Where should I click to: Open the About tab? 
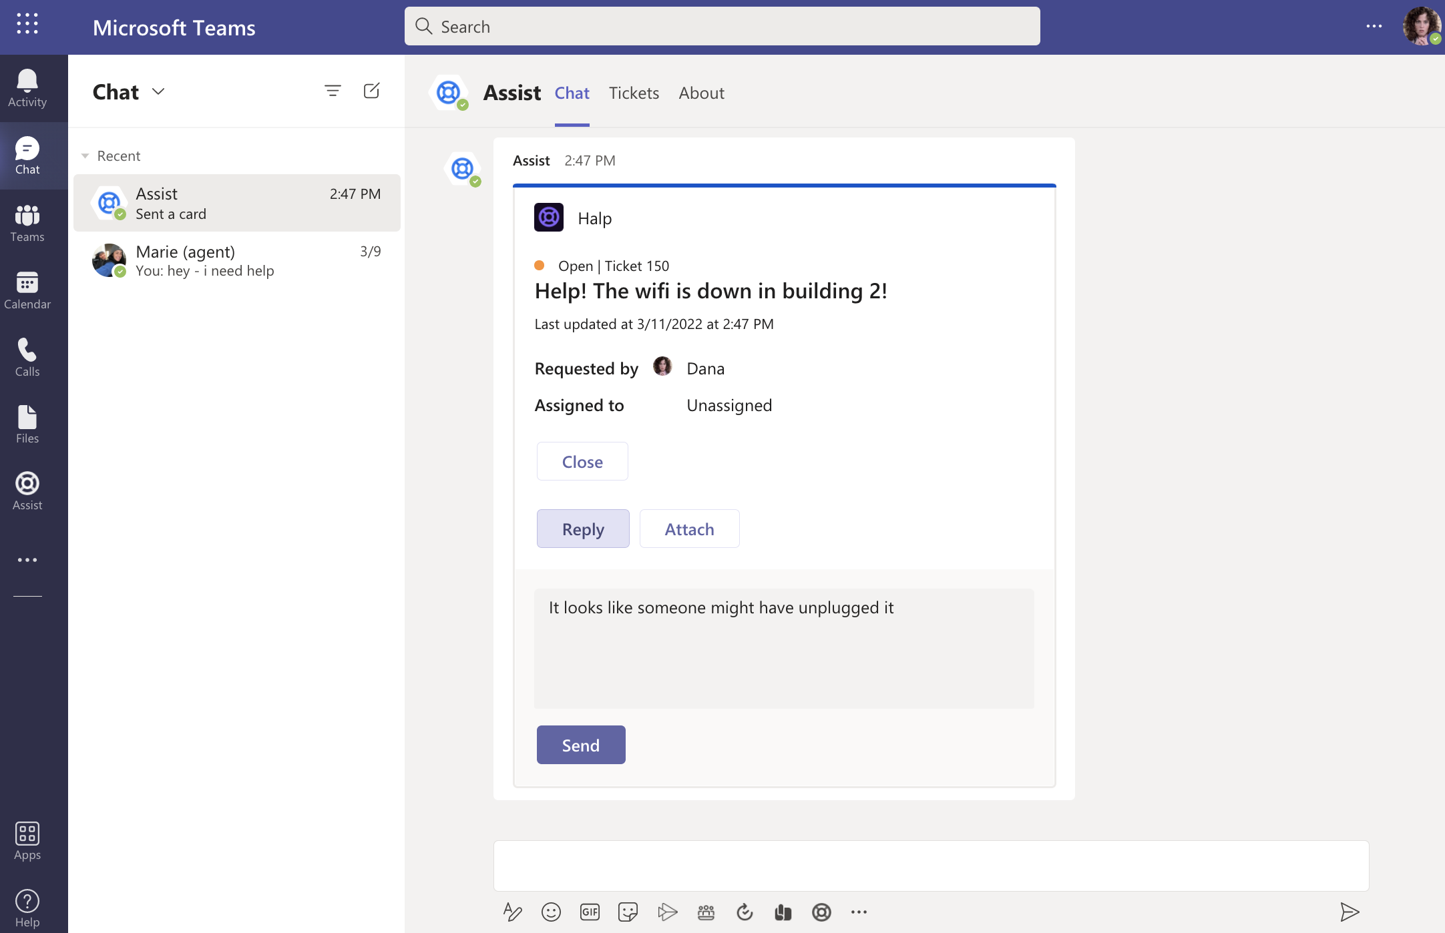(701, 93)
